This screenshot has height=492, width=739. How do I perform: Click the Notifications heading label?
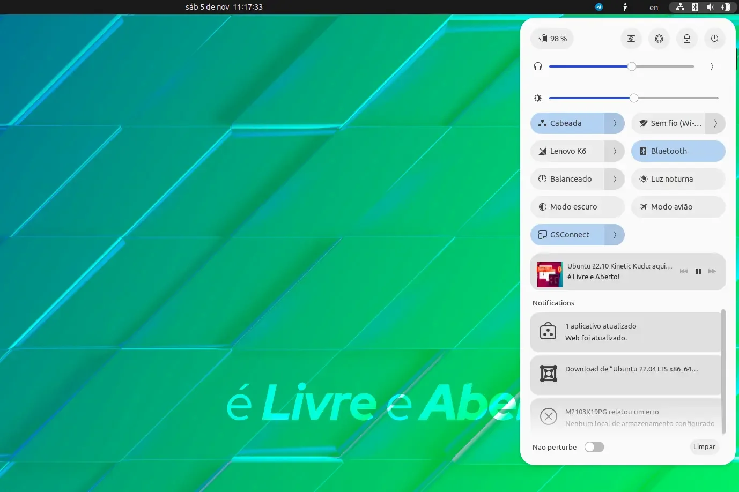pyautogui.click(x=553, y=303)
